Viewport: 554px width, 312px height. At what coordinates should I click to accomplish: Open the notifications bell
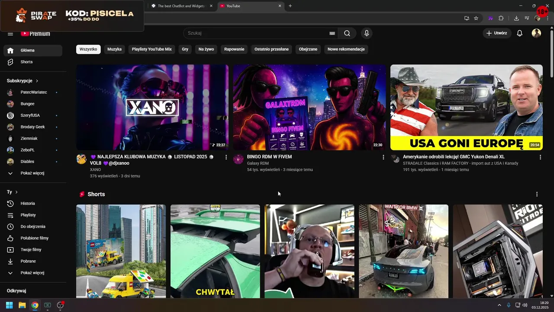click(520, 33)
